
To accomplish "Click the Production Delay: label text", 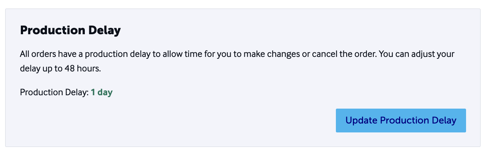I will pyautogui.click(x=54, y=92).
